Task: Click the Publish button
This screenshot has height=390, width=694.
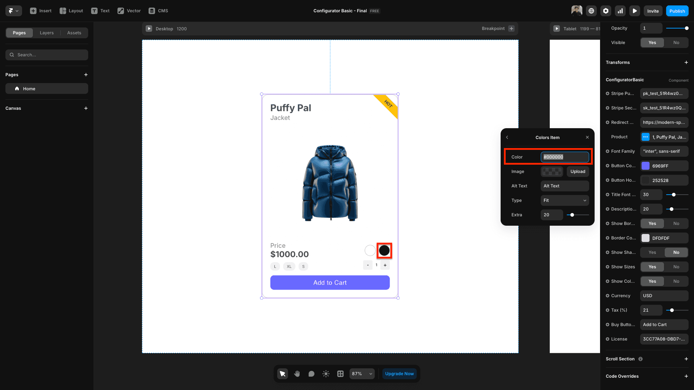Action: coord(677,11)
